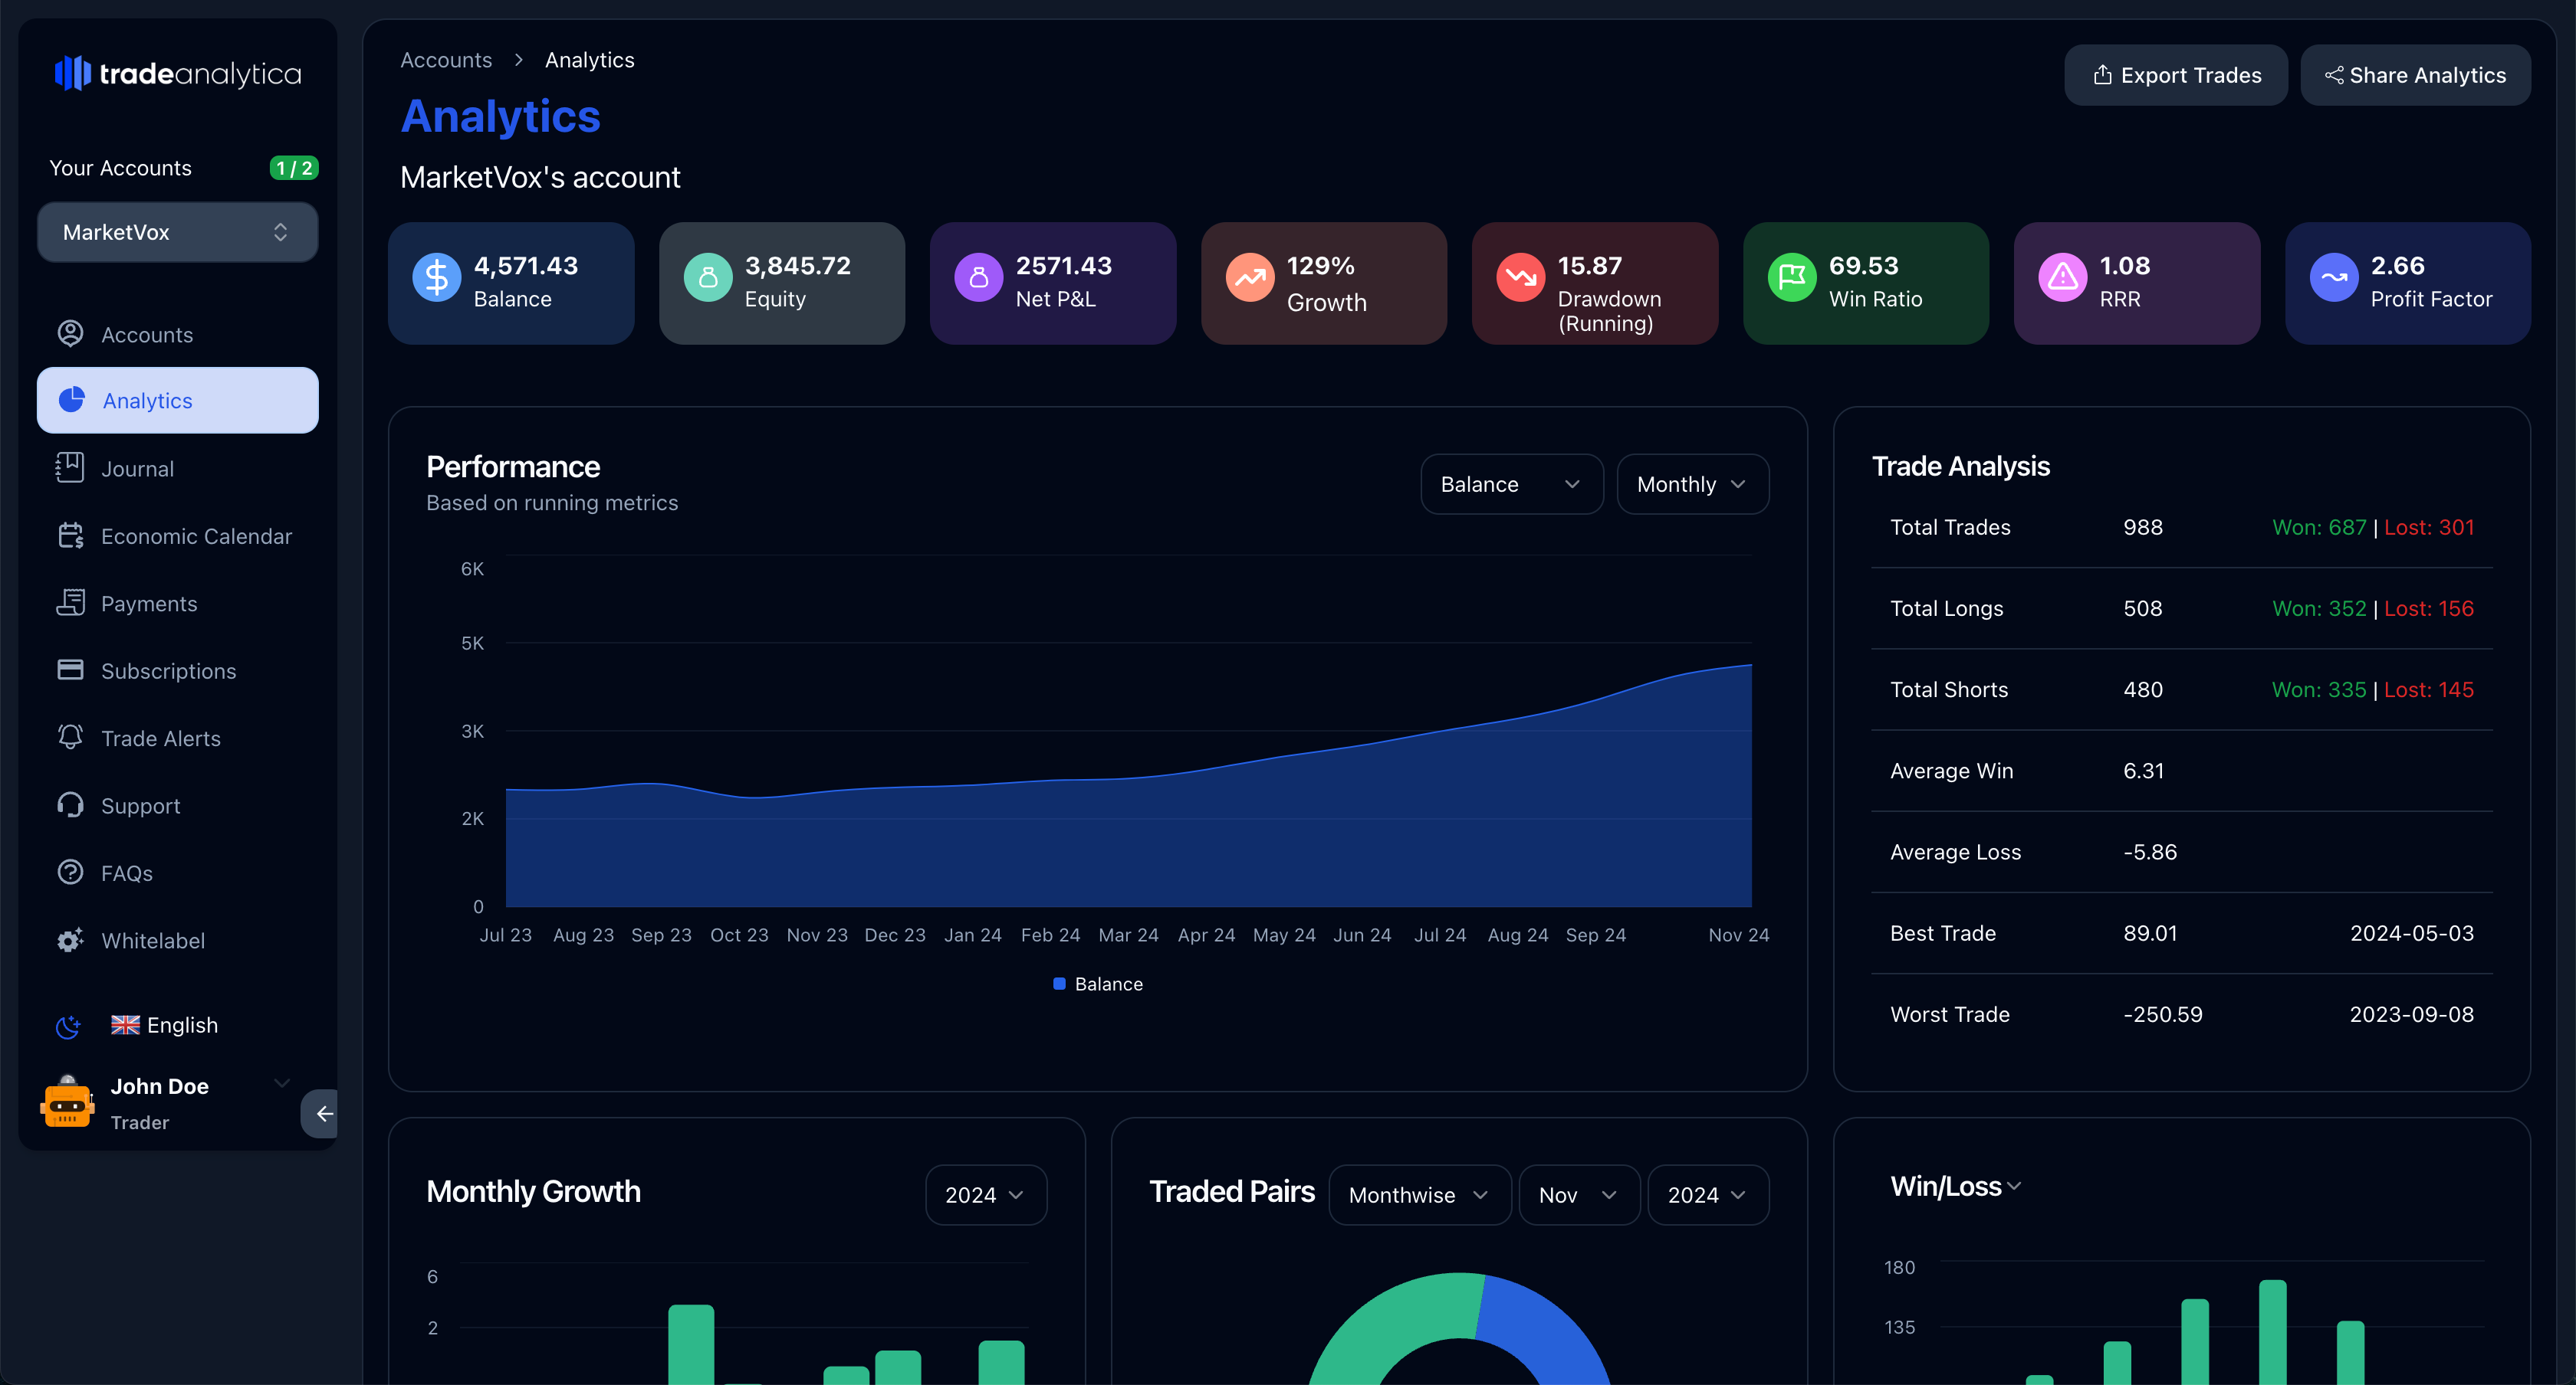
Task: Click the Average Win value 6.31
Action: click(x=2143, y=771)
